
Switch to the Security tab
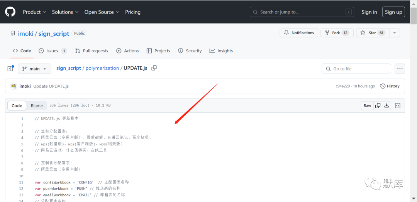tap(190, 51)
